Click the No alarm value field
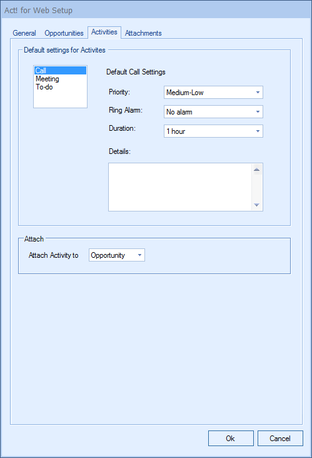Image resolution: width=312 pixels, height=458 pixels. point(213,112)
